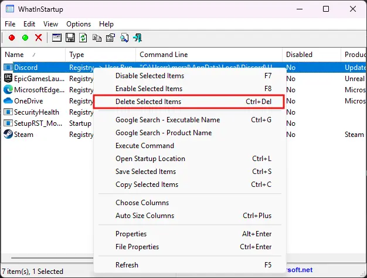The image size is (367, 278).
Task: Select the Discord name cell
Action: 26,68
